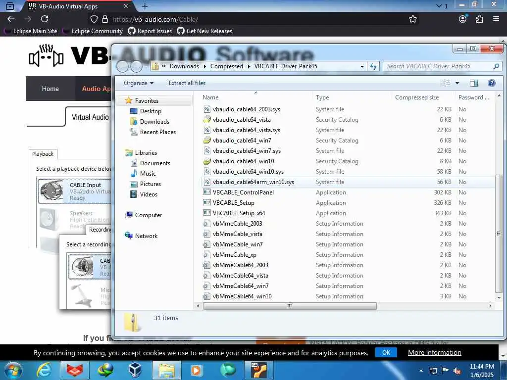The height and width of the screenshot is (380, 507).
Task: Open a new browser tab
Action: click(145, 6)
